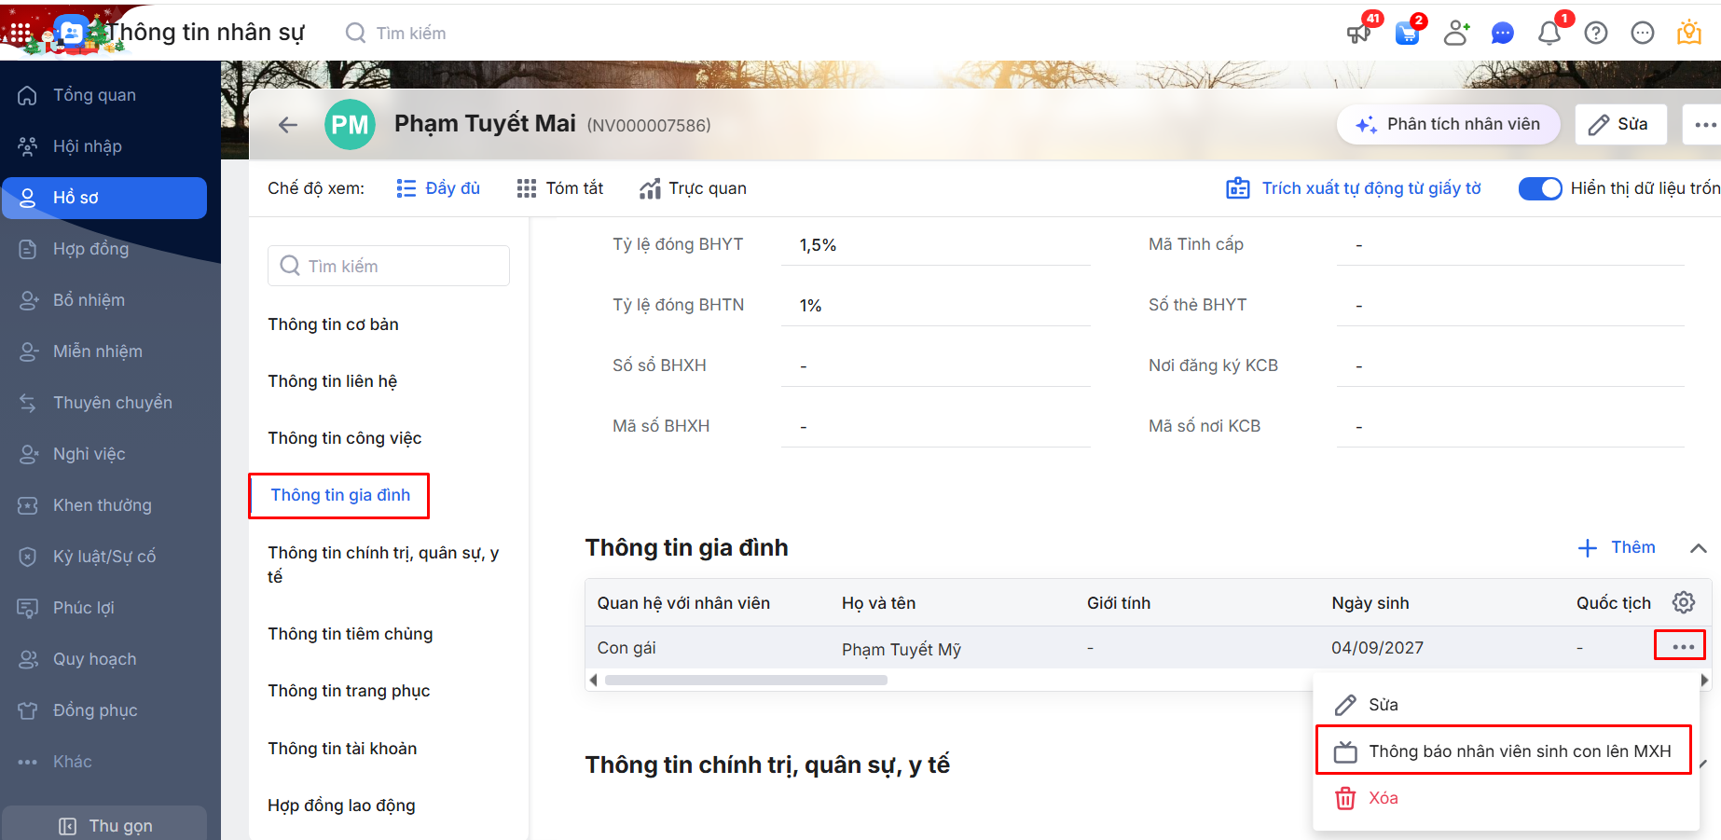Image resolution: width=1721 pixels, height=840 pixels.
Task: Collapse the Thông tin gia đình section
Action: click(1699, 548)
